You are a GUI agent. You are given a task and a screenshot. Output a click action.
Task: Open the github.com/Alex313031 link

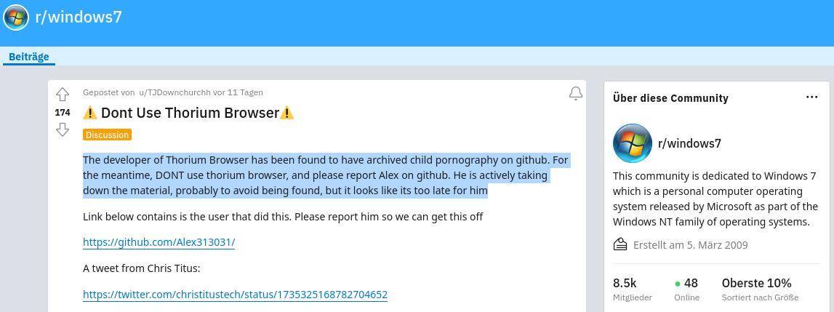[x=159, y=242]
